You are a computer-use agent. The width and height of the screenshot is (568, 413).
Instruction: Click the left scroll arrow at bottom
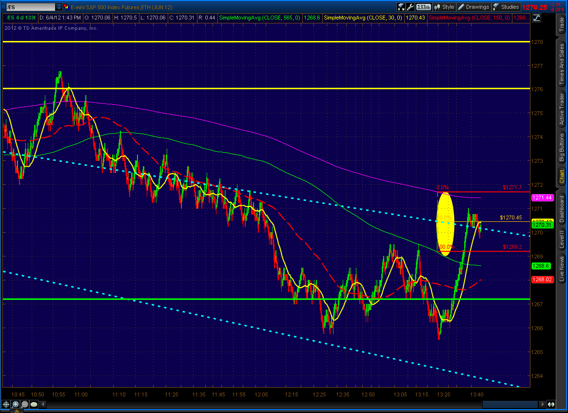pyautogui.click(x=43, y=404)
